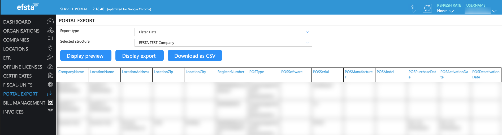This screenshot has width=502, height=135.
Task: Click the Bill Management icon
Action: point(50,102)
